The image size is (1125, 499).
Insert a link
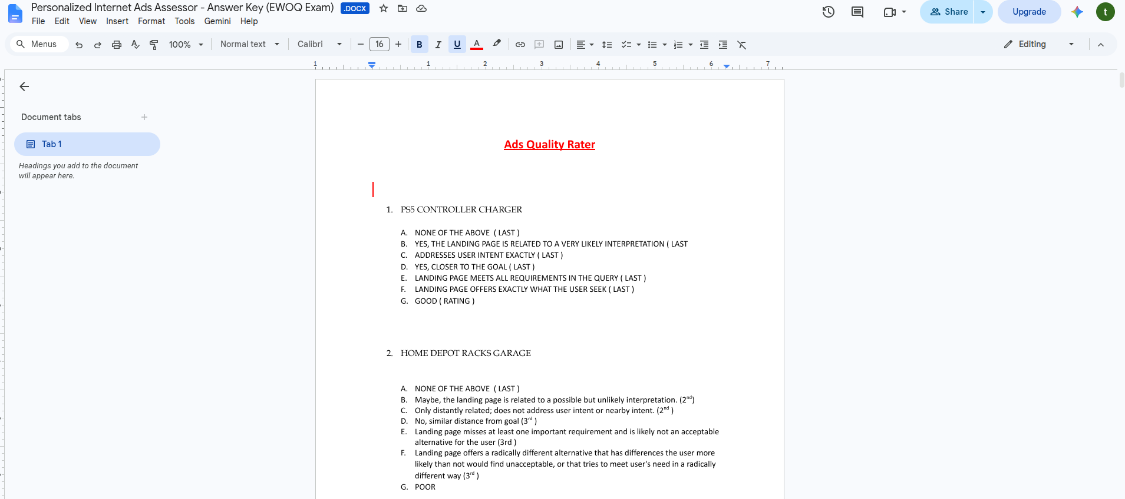click(520, 45)
